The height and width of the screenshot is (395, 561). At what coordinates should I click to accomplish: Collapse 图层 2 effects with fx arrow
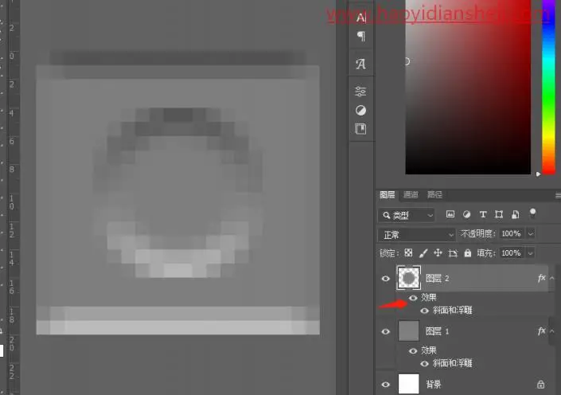tap(552, 278)
